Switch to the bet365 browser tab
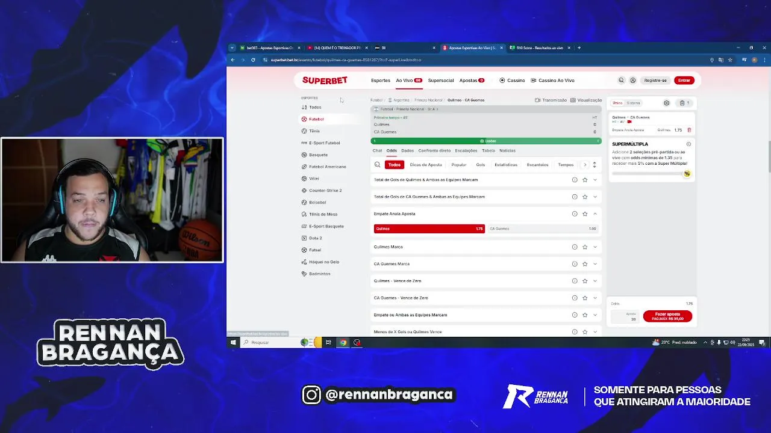The width and height of the screenshot is (771, 433). tap(269, 48)
